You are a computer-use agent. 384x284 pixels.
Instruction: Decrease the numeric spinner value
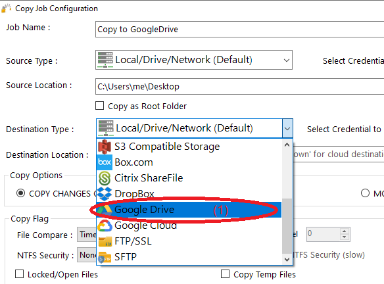(345, 237)
